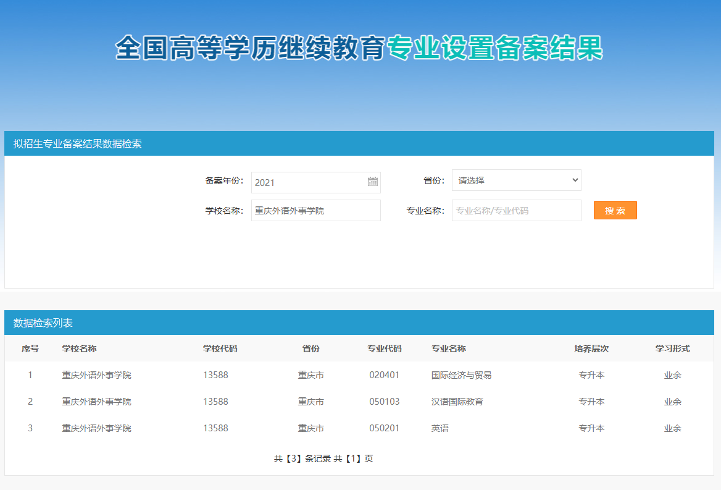The image size is (721, 490).
Task: Select the 学校代码 column header
Action: click(220, 348)
